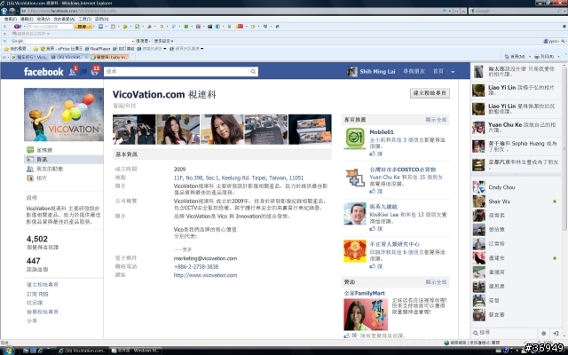Click the 訂閱 RSS subscribe link
The image size is (568, 355).
tap(37, 294)
